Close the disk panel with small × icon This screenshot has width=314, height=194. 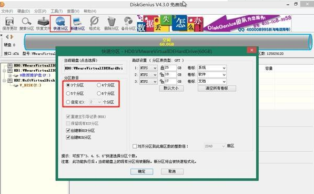click(2, 35)
